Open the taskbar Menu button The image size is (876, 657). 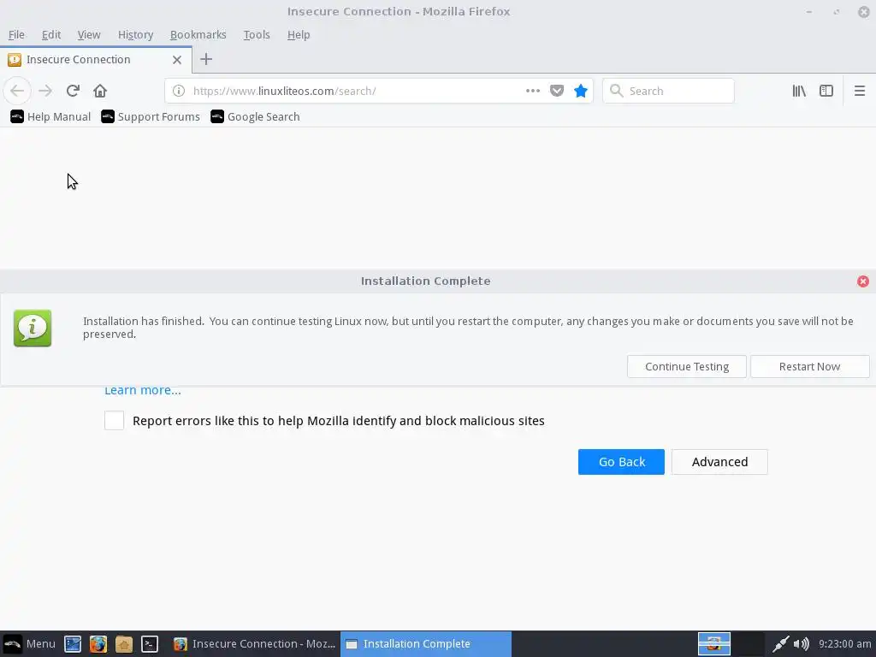29,643
